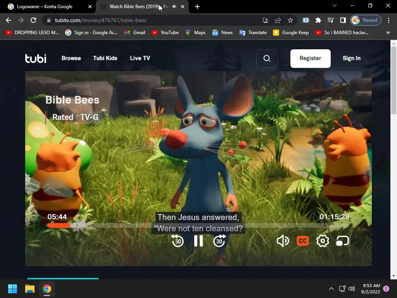The height and width of the screenshot is (298, 397).
Task: Open the notification center badge
Action: pos(387,289)
